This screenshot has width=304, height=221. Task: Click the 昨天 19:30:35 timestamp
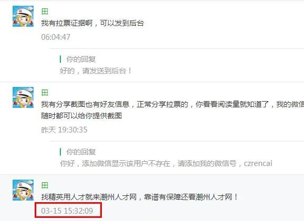click(64, 130)
